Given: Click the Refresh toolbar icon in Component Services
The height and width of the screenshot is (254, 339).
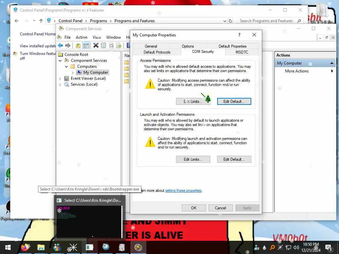Looking at the screenshot, I should 111,45.
